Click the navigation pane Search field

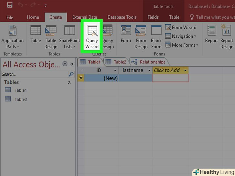coord(35,74)
